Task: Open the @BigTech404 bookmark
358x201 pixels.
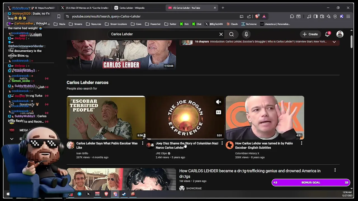Action: pyautogui.click(x=214, y=24)
